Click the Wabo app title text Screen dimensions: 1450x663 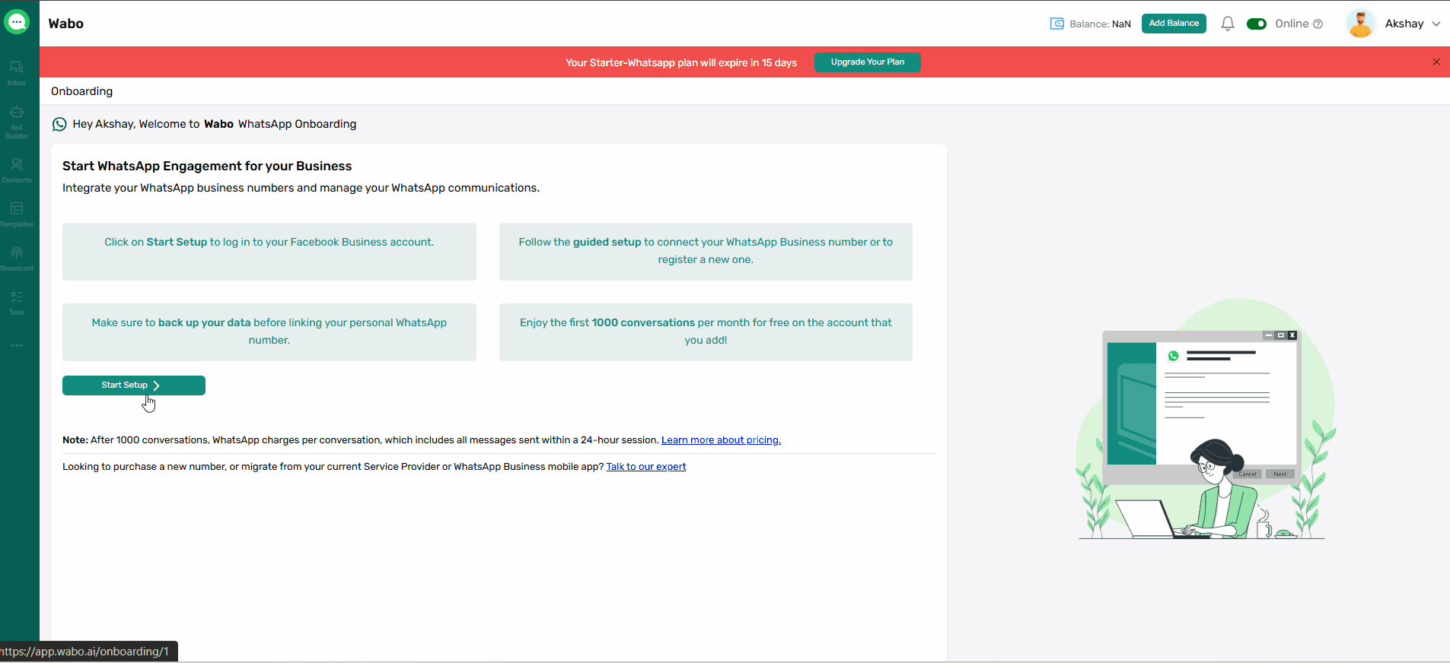66,24
